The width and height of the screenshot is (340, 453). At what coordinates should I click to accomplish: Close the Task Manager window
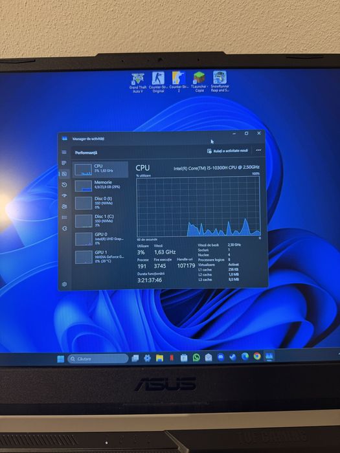click(x=259, y=133)
